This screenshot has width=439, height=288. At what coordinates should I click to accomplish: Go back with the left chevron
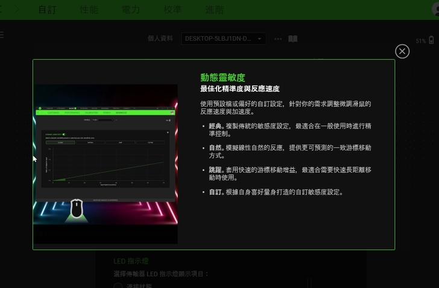pos(1,9)
